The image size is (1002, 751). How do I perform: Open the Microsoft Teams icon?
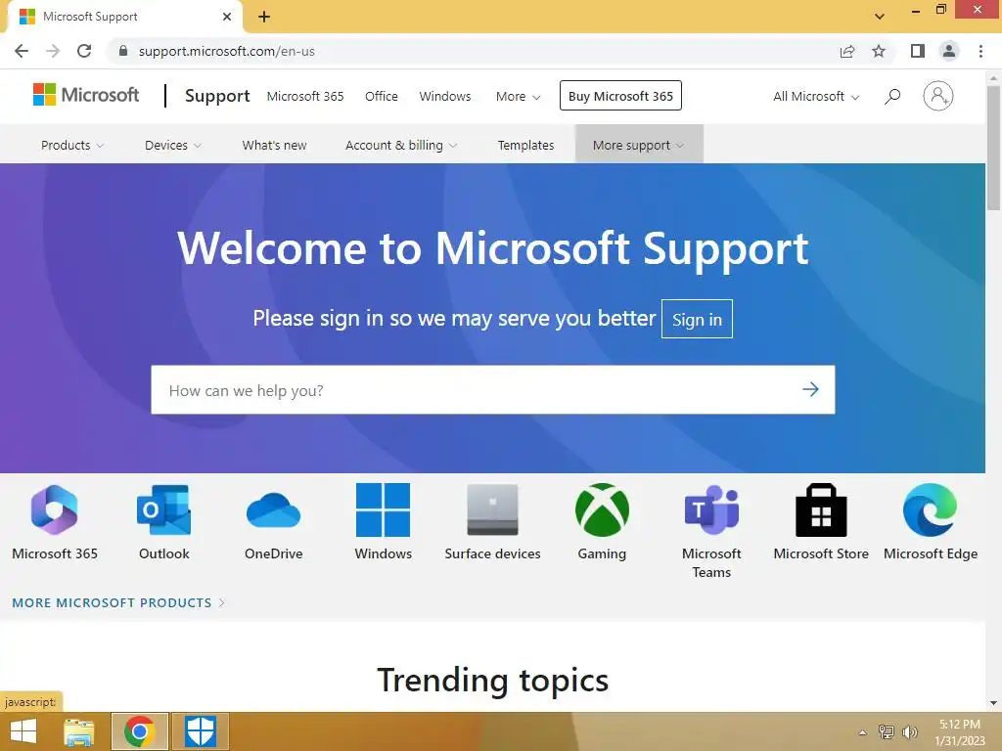[711, 509]
